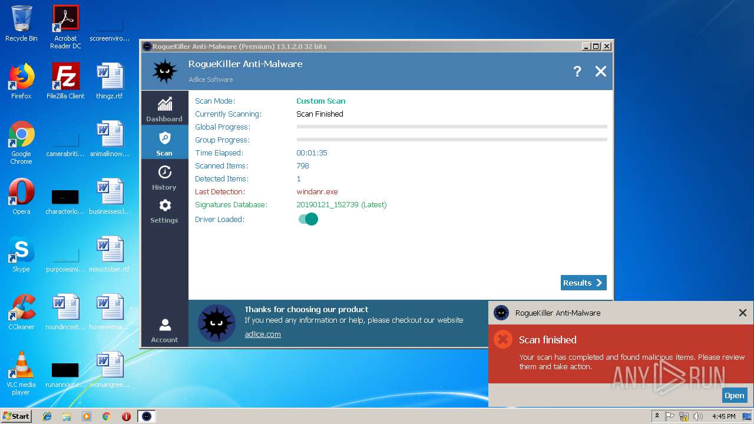Screen dimensions: 754x424
Task: Select the animalknow document on desktop
Action: (110, 138)
